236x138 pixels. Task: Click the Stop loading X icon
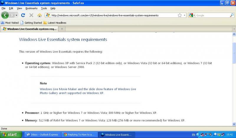tap(31, 15)
